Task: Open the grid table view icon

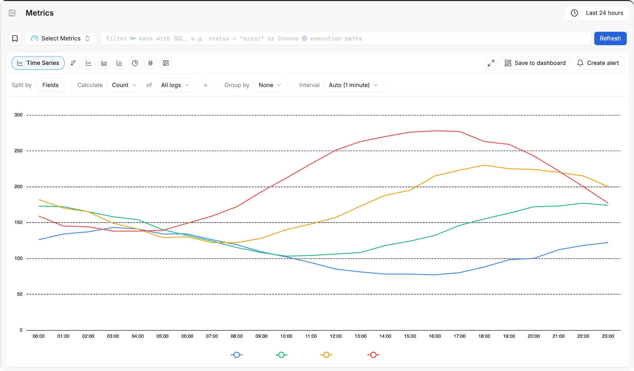Action: coord(166,63)
